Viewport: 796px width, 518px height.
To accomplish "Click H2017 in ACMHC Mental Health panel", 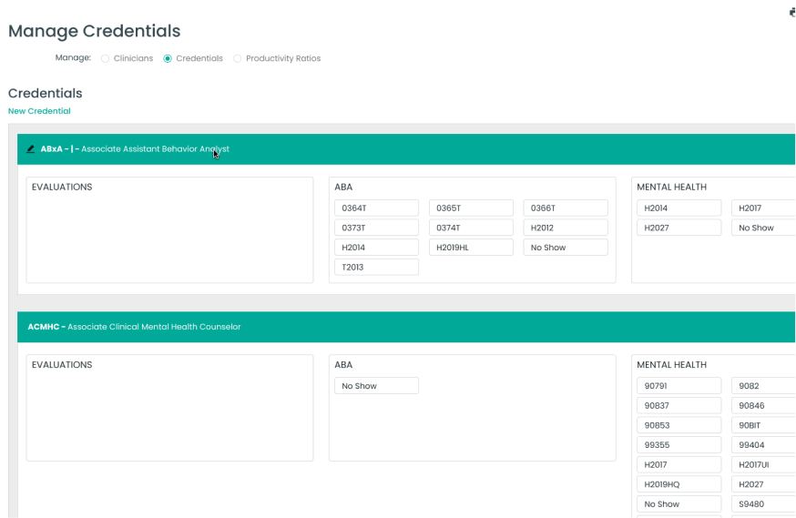I will coord(679,464).
